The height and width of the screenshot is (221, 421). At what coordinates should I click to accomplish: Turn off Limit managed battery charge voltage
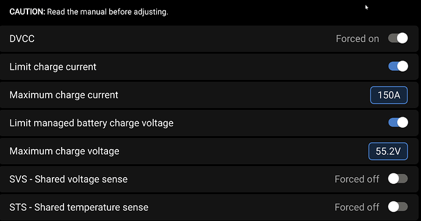pos(398,123)
